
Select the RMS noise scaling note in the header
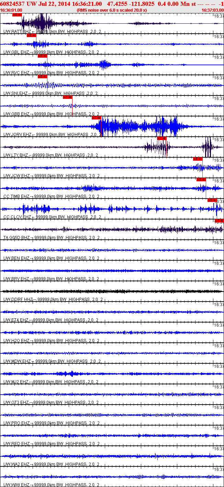(x=112, y=10)
